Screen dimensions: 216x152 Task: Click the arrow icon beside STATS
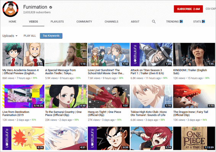pyautogui.click(x=203, y=22)
